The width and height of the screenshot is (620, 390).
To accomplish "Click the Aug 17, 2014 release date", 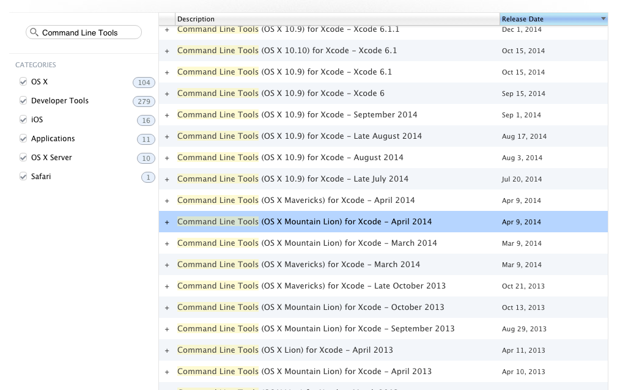I will [x=525, y=136].
